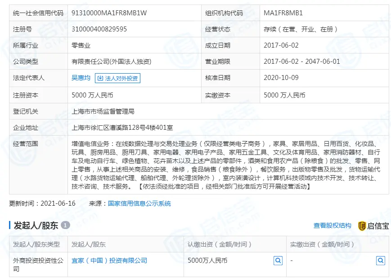This screenshot has width=391, height=278.
Task: Click address 上海市徐汇区漕溪路128号4楼401室
Action: [122, 128]
